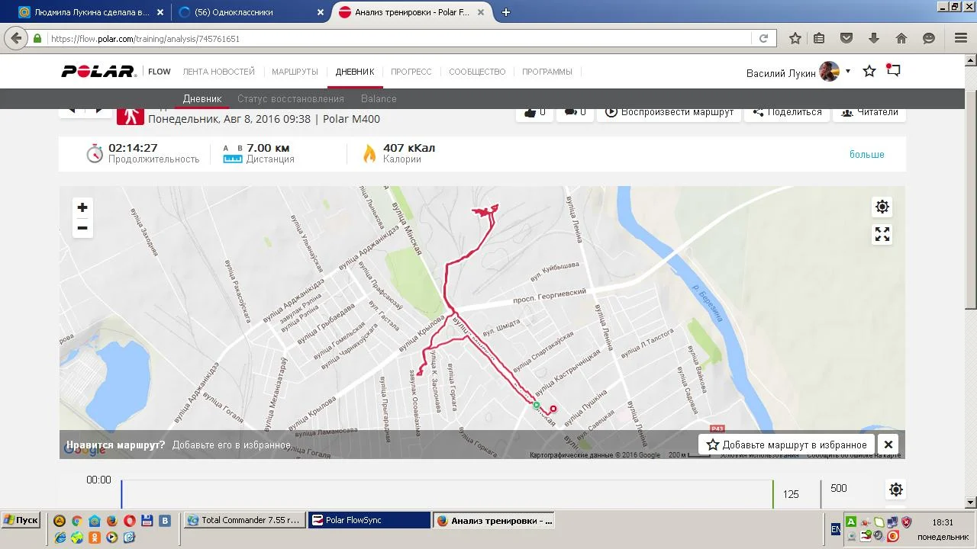Open the graph settings gear icon
The width and height of the screenshot is (977, 549).
coord(896,490)
